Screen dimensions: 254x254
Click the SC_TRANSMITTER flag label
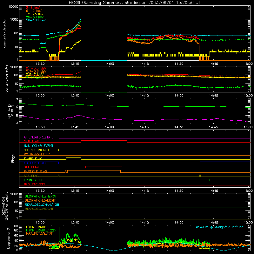tap(37, 154)
